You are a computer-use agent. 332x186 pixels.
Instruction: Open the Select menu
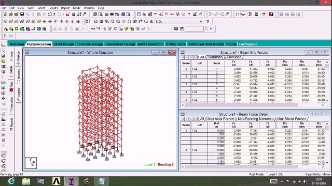click(x=41, y=8)
